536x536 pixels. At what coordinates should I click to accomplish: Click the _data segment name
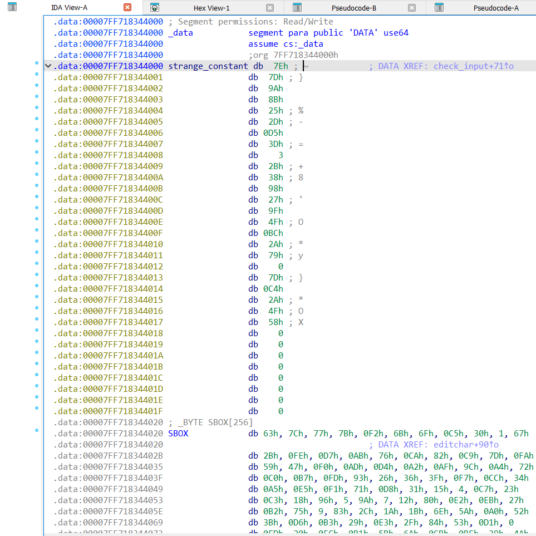tap(180, 33)
